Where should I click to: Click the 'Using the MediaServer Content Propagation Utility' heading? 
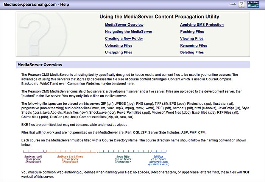pos(159,17)
